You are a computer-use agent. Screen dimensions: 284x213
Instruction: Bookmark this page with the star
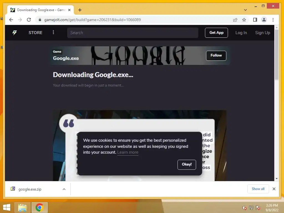244,20
